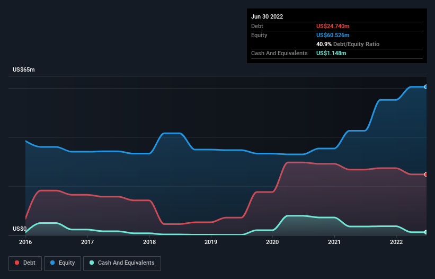
Task: Click the US$0 y-axis label
Action: click(x=20, y=229)
